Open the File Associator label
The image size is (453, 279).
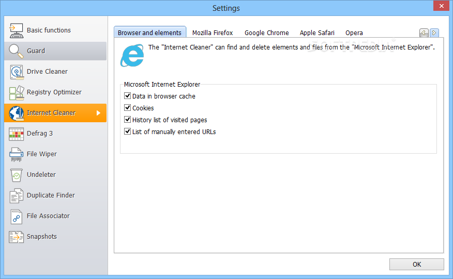pos(48,216)
